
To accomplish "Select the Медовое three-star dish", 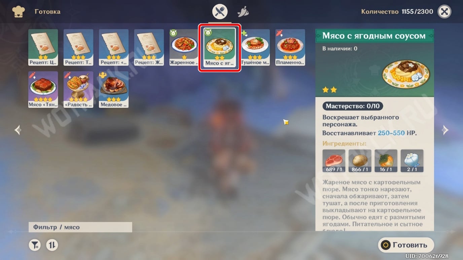I will [x=114, y=89].
